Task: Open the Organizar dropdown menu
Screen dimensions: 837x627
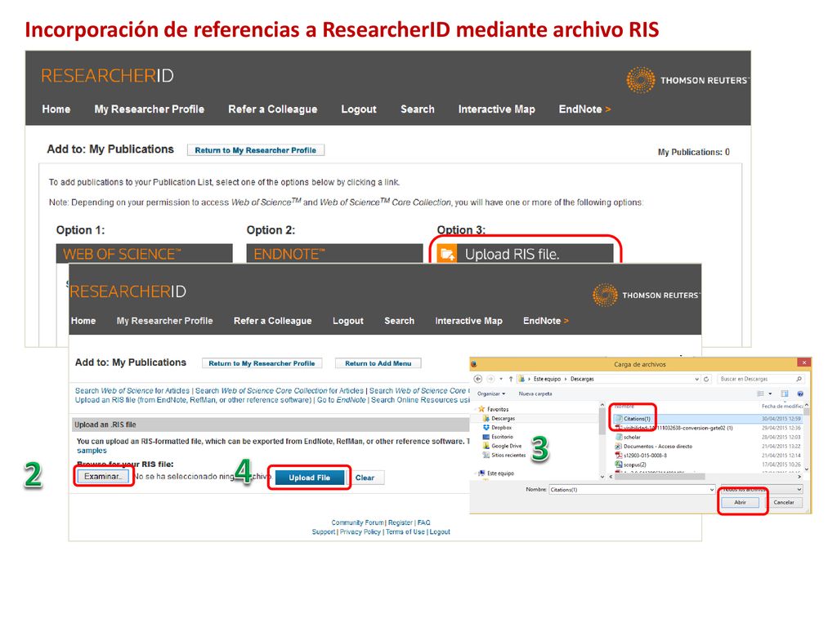Action: 491,394
